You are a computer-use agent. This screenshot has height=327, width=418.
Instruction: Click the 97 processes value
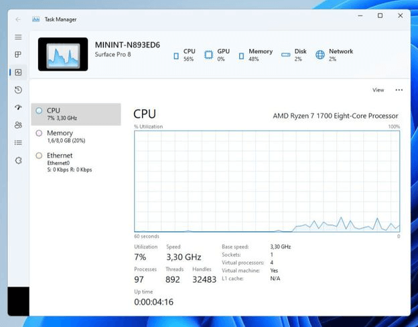tap(139, 279)
